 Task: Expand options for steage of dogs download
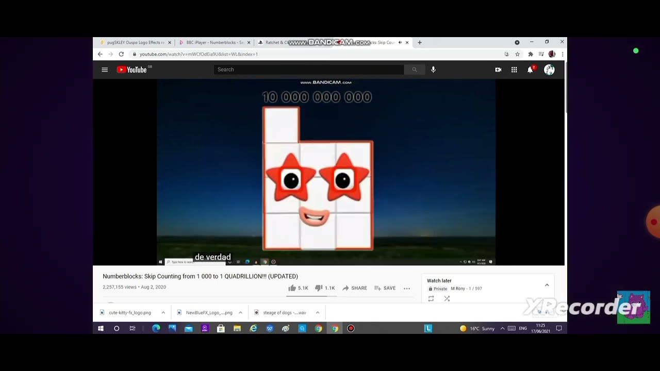[x=318, y=313]
